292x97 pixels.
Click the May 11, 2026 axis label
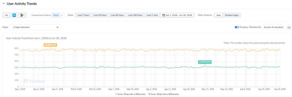click(208, 89)
